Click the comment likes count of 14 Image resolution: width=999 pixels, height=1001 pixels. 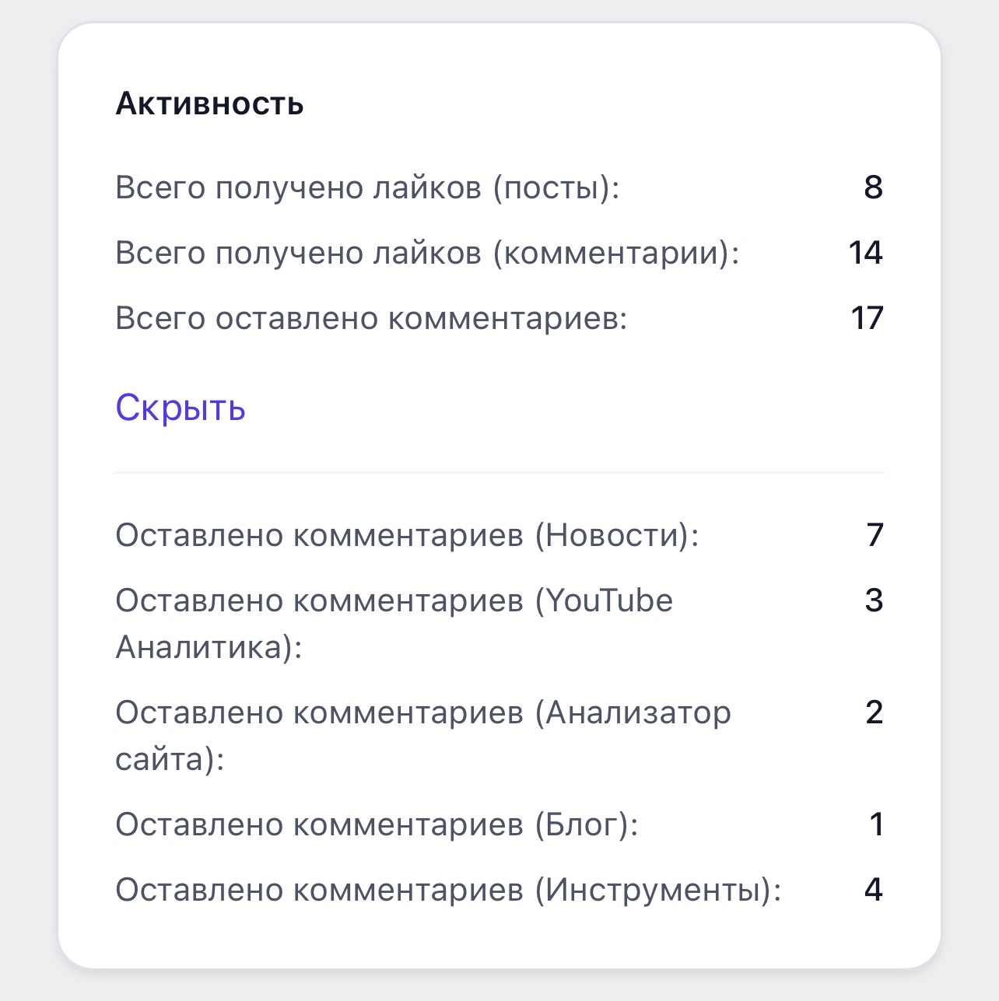pos(865,253)
